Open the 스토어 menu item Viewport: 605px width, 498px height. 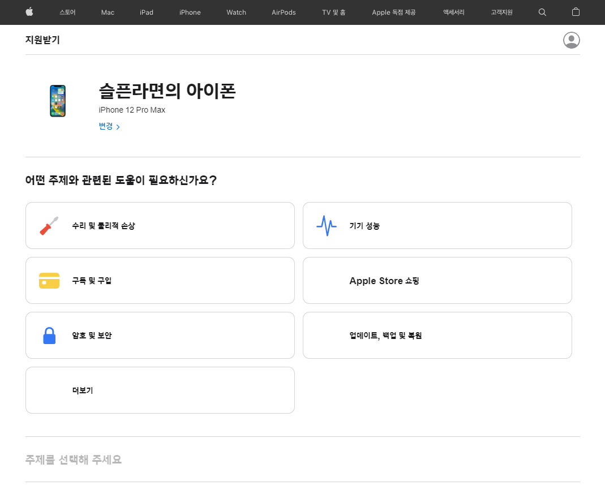click(67, 12)
